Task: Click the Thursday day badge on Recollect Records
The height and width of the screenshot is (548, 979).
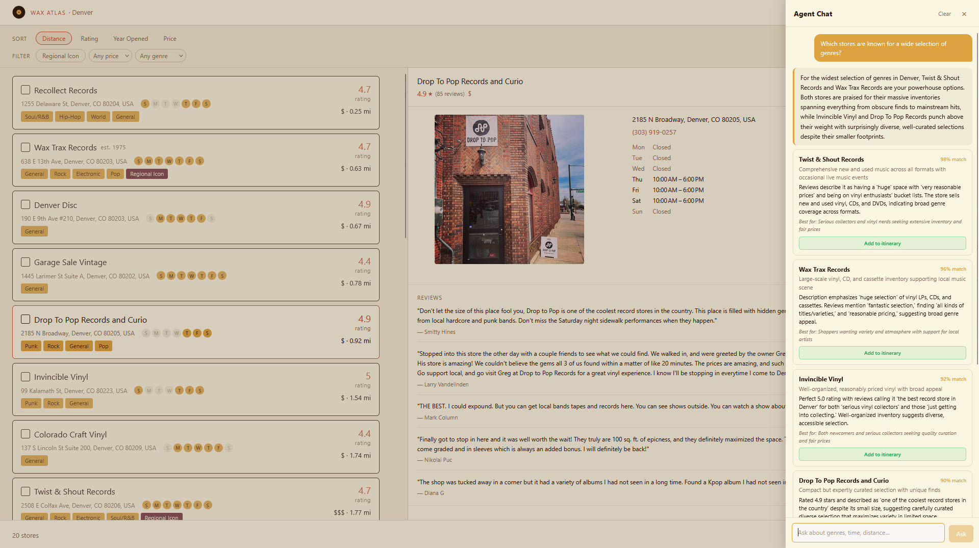Action: [186, 104]
